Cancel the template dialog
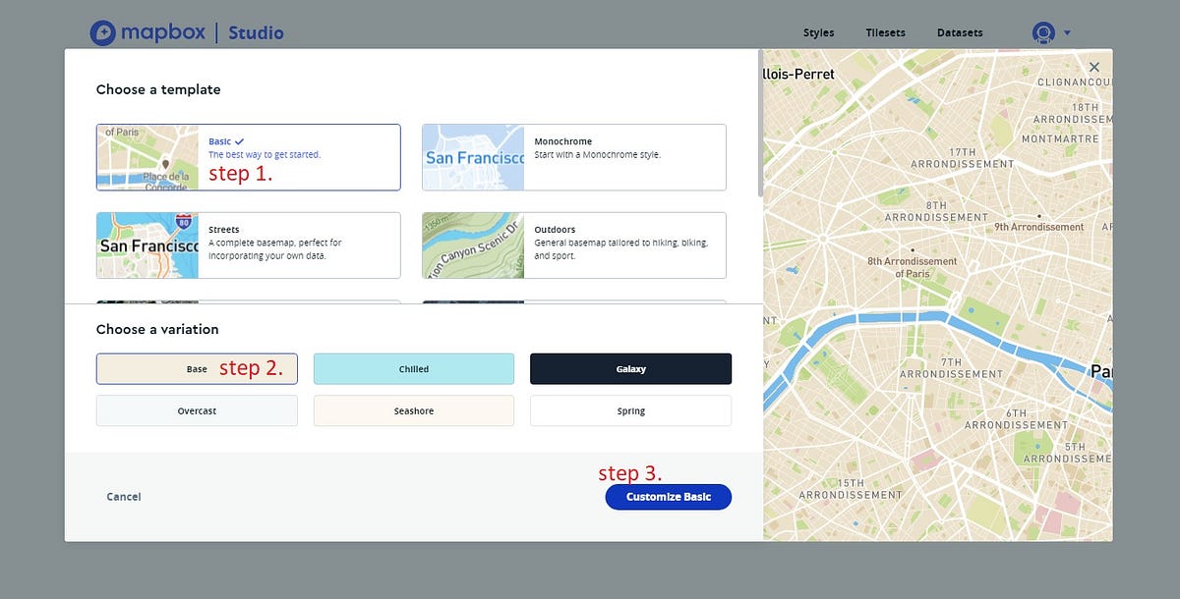Image resolution: width=1180 pixels, height=599 pixels. pos(123,497)
